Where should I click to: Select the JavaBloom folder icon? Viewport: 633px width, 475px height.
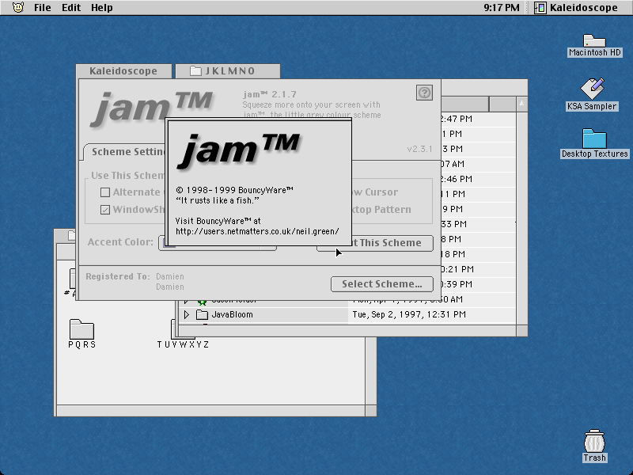202,314
